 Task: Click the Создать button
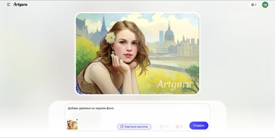click(199, 125)
